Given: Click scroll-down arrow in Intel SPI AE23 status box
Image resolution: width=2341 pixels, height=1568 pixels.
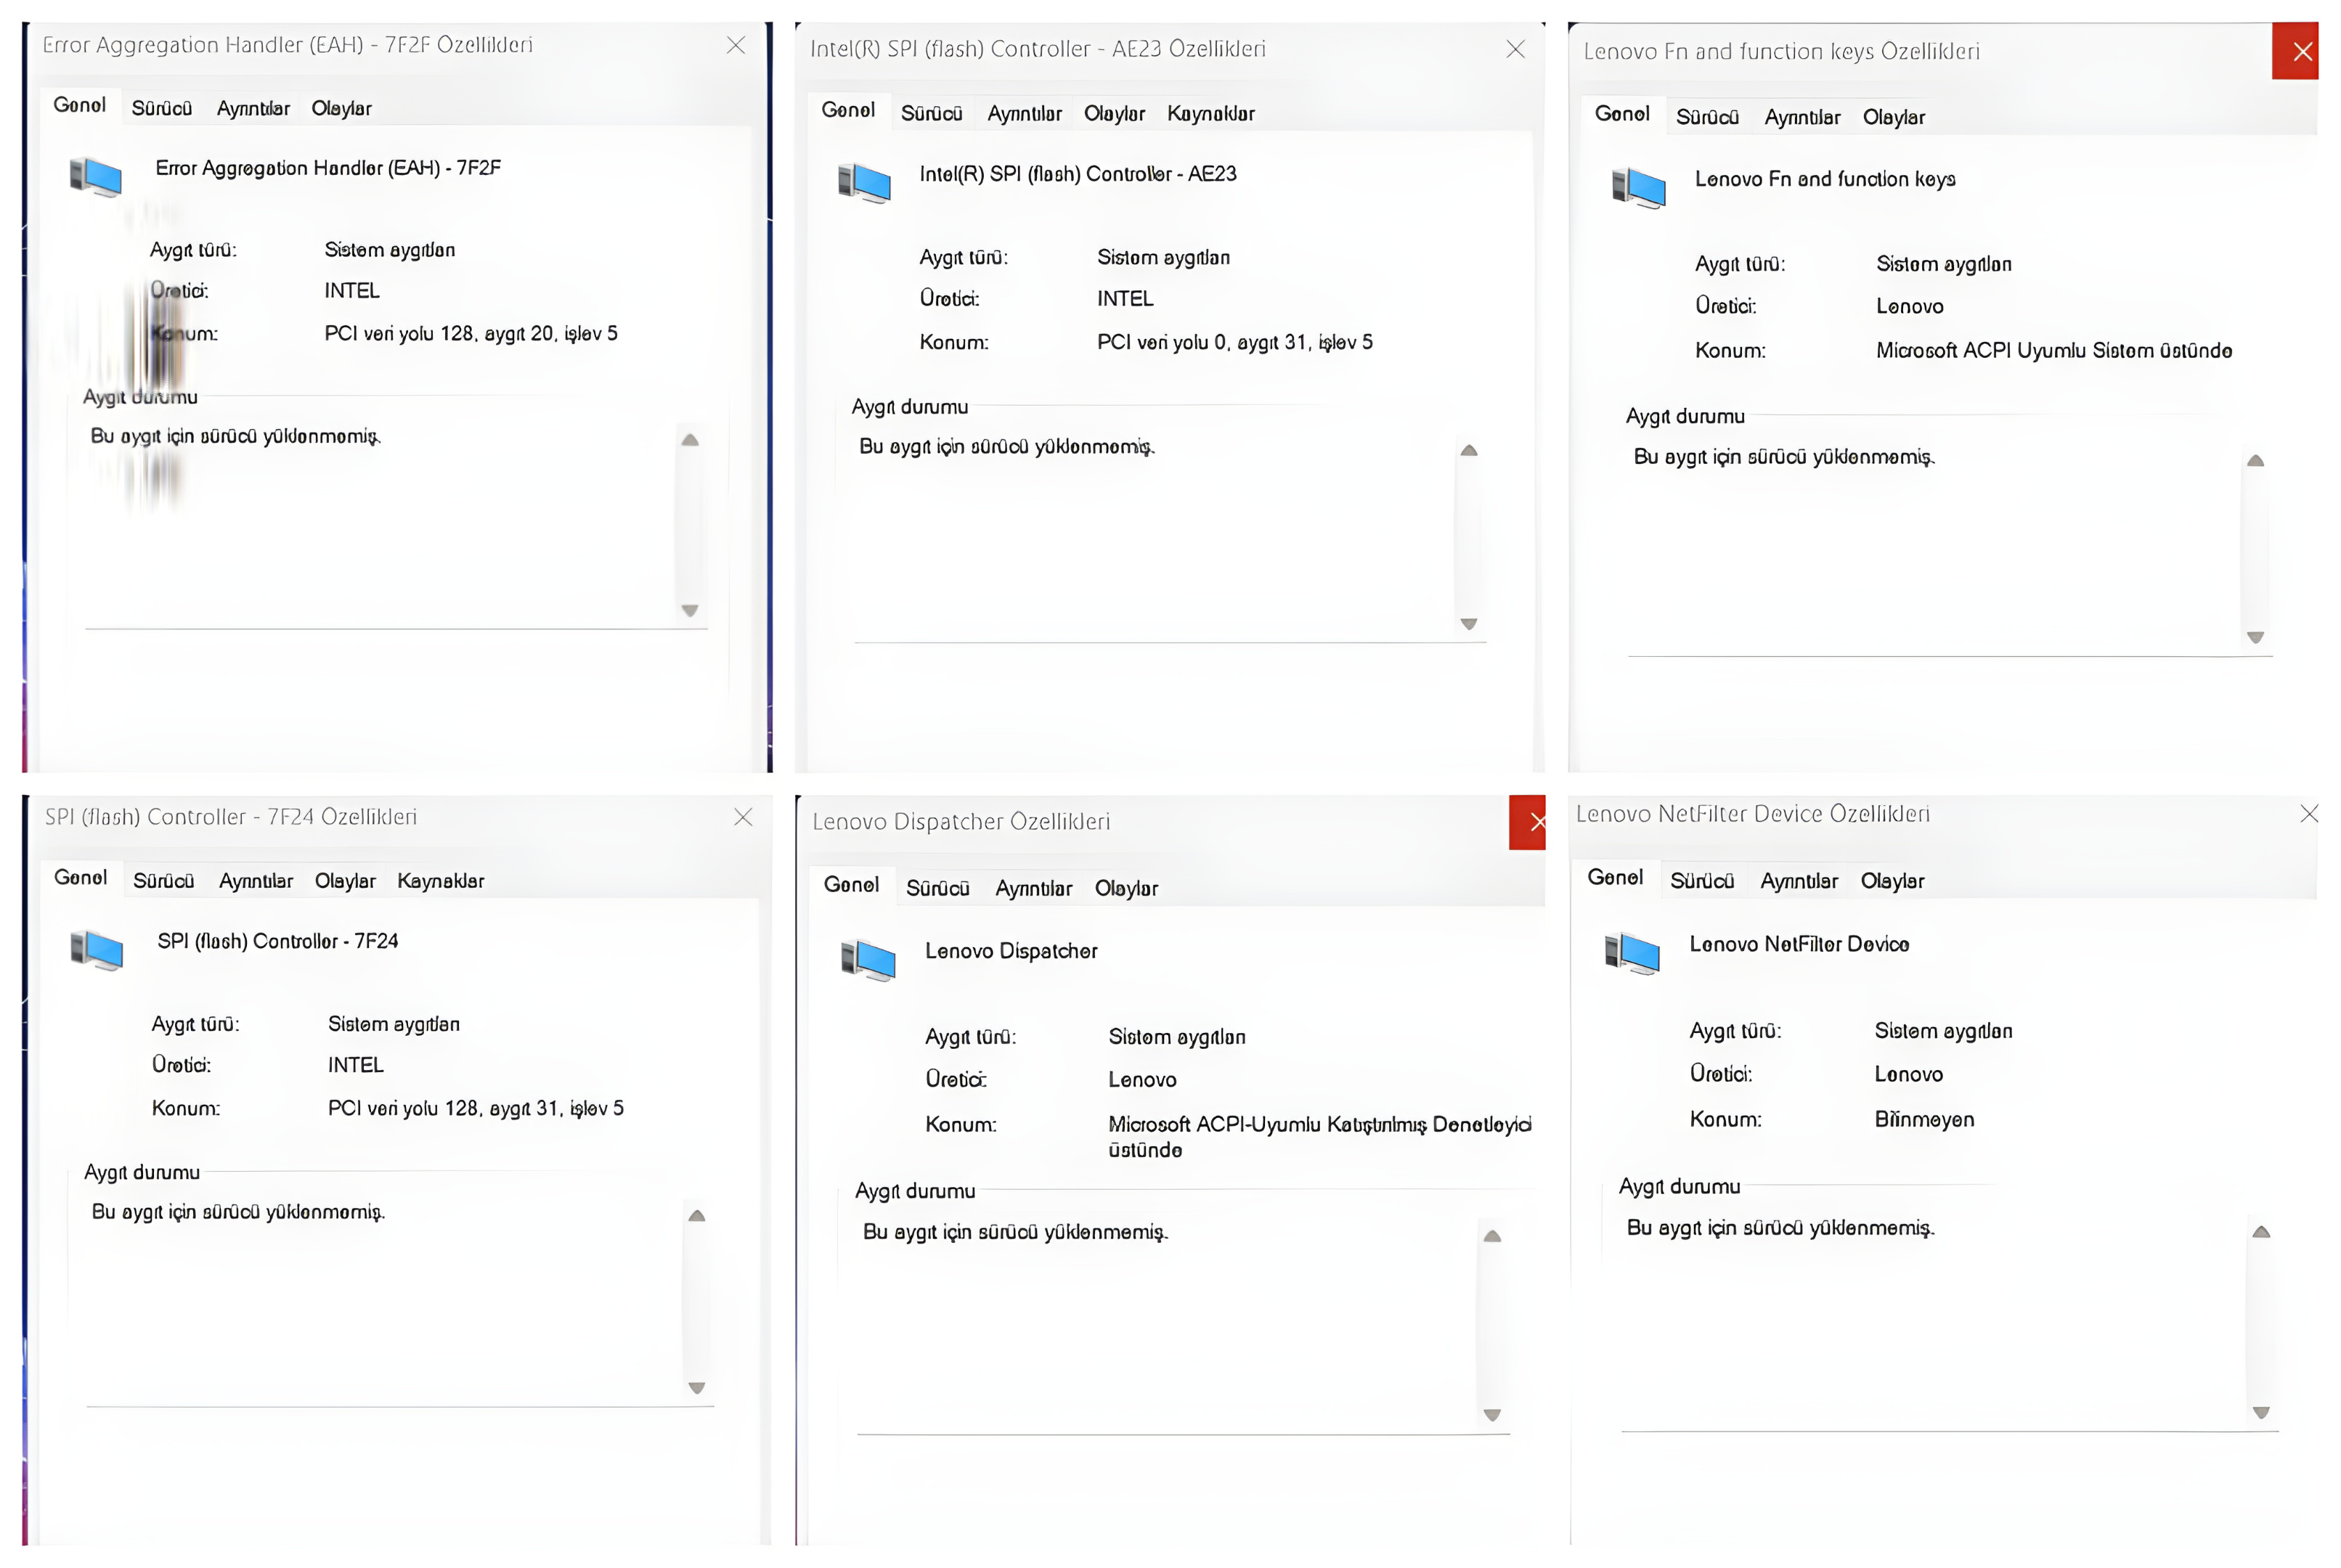Looking at the screenshot, I should pos(1469,624).
